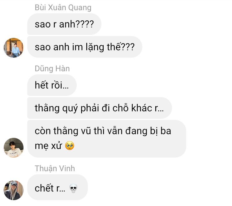Click the 'hết rồi...' message bubble
Screen dimensions: 232x206
click(52, 85)
